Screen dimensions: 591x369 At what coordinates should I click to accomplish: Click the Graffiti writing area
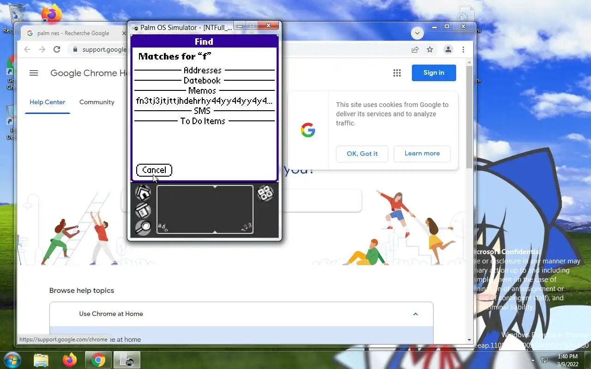point(205,209)
